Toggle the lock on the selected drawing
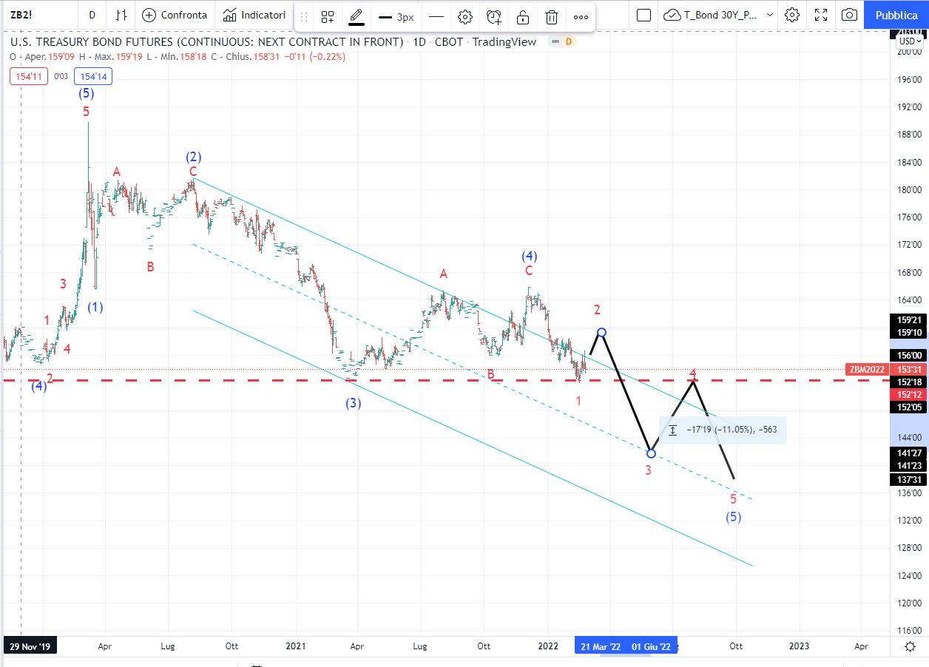929x667 pixels. click(523, 16)
